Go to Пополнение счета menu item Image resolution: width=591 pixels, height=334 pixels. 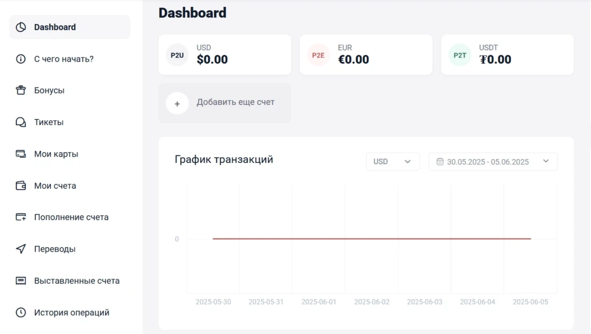tap(70, 218)
